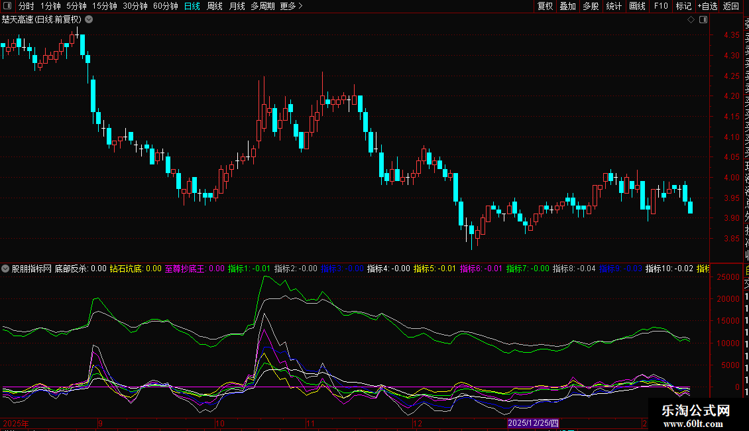Select the 分时 intraday tab
Screen dimensions: 749x431
tap(27, 7)
